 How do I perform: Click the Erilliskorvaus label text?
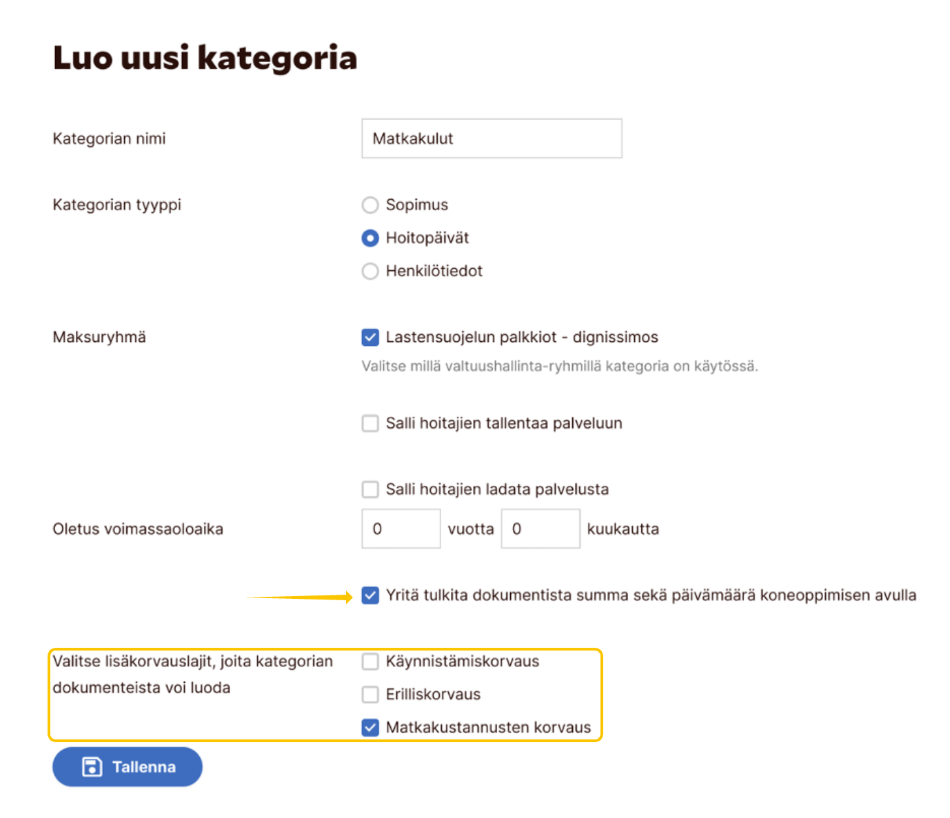click(433, 695)
